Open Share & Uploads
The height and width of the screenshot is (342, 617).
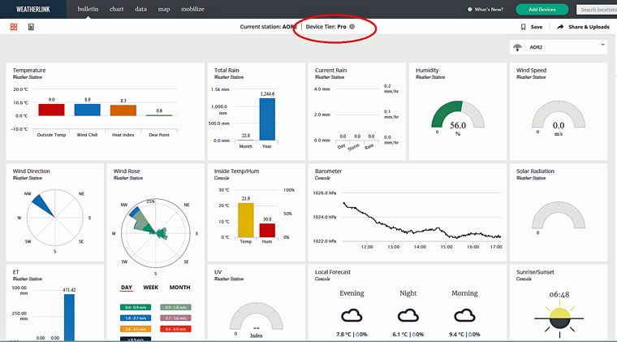point(589,27)
